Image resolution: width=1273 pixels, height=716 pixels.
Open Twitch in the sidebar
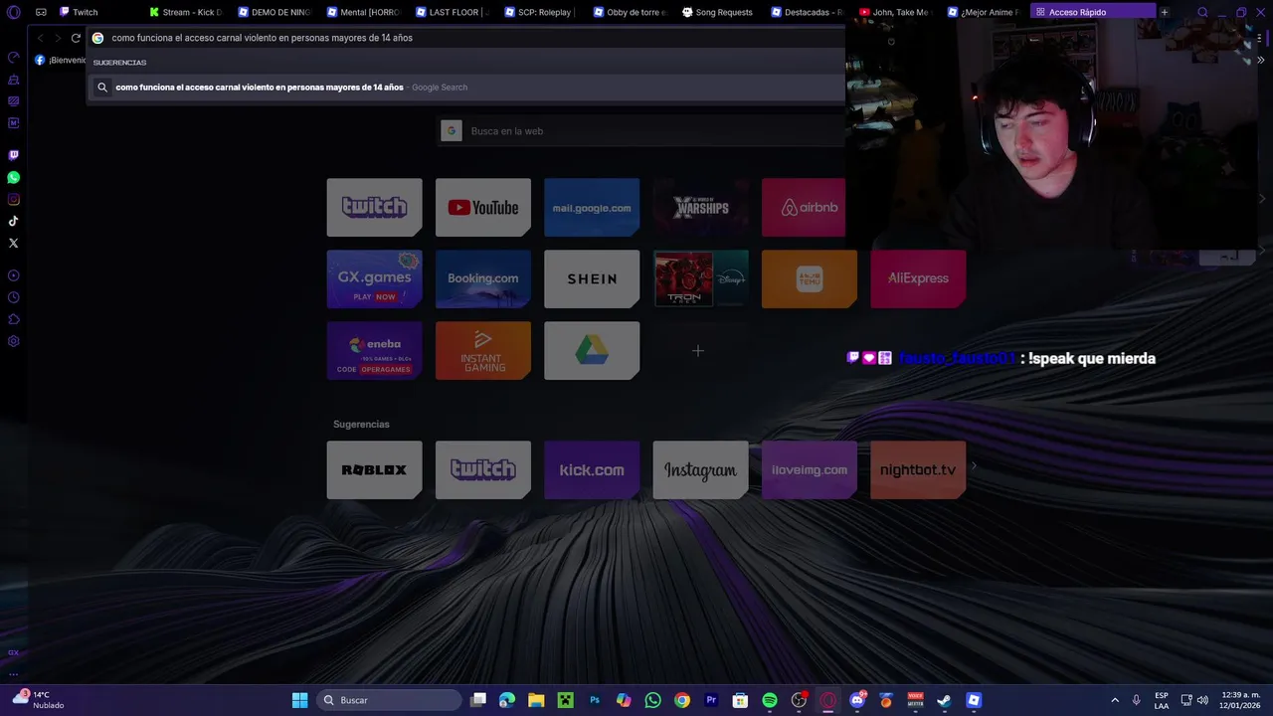(x=14, y=155)
